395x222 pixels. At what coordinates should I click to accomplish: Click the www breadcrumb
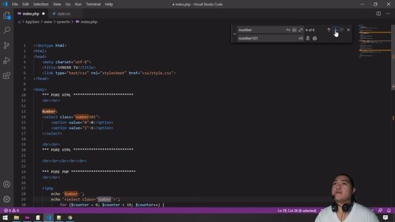(48, 22)
